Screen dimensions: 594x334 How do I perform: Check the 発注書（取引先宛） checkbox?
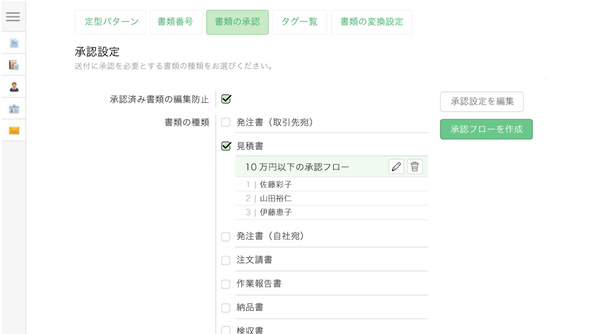pyautogui.click(x=225, y=122)
